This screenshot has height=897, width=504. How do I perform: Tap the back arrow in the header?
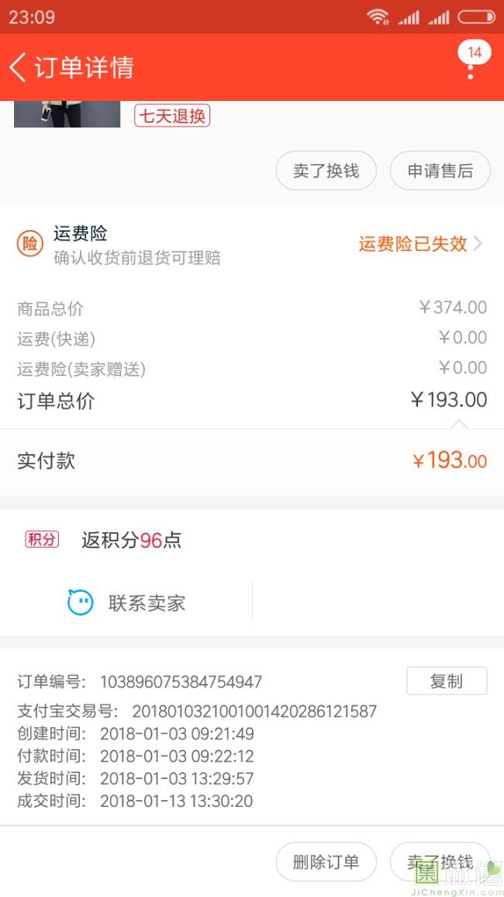(18, 68)
